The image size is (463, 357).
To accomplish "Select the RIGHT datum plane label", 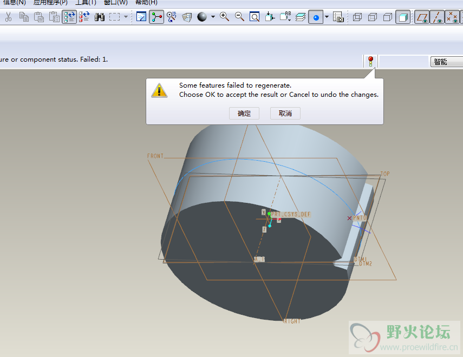I will tap(292, 321).
